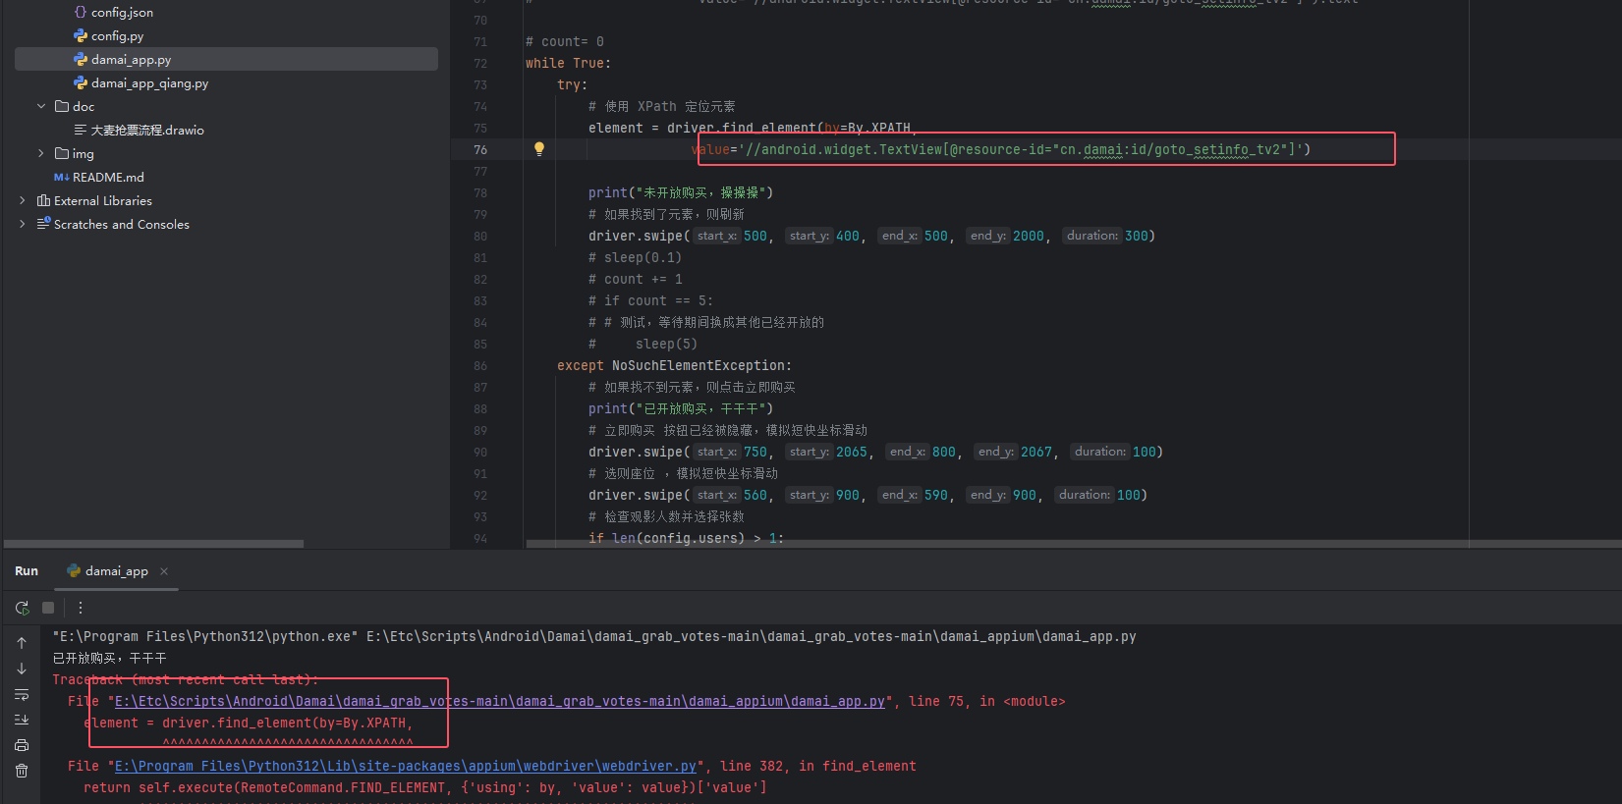The height and width of the screenshot is (804, 1622).
Task: Click duration: 300 parameter value
Action: click(x=1137, y=236)
